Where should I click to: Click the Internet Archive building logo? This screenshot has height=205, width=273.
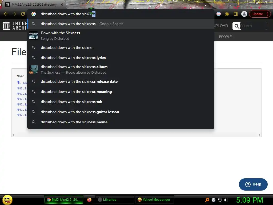pyautogui.click(x=6, y=26)
